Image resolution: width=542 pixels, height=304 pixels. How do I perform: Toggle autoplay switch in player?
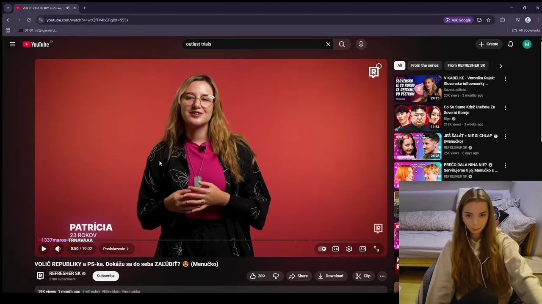[322, 249]
